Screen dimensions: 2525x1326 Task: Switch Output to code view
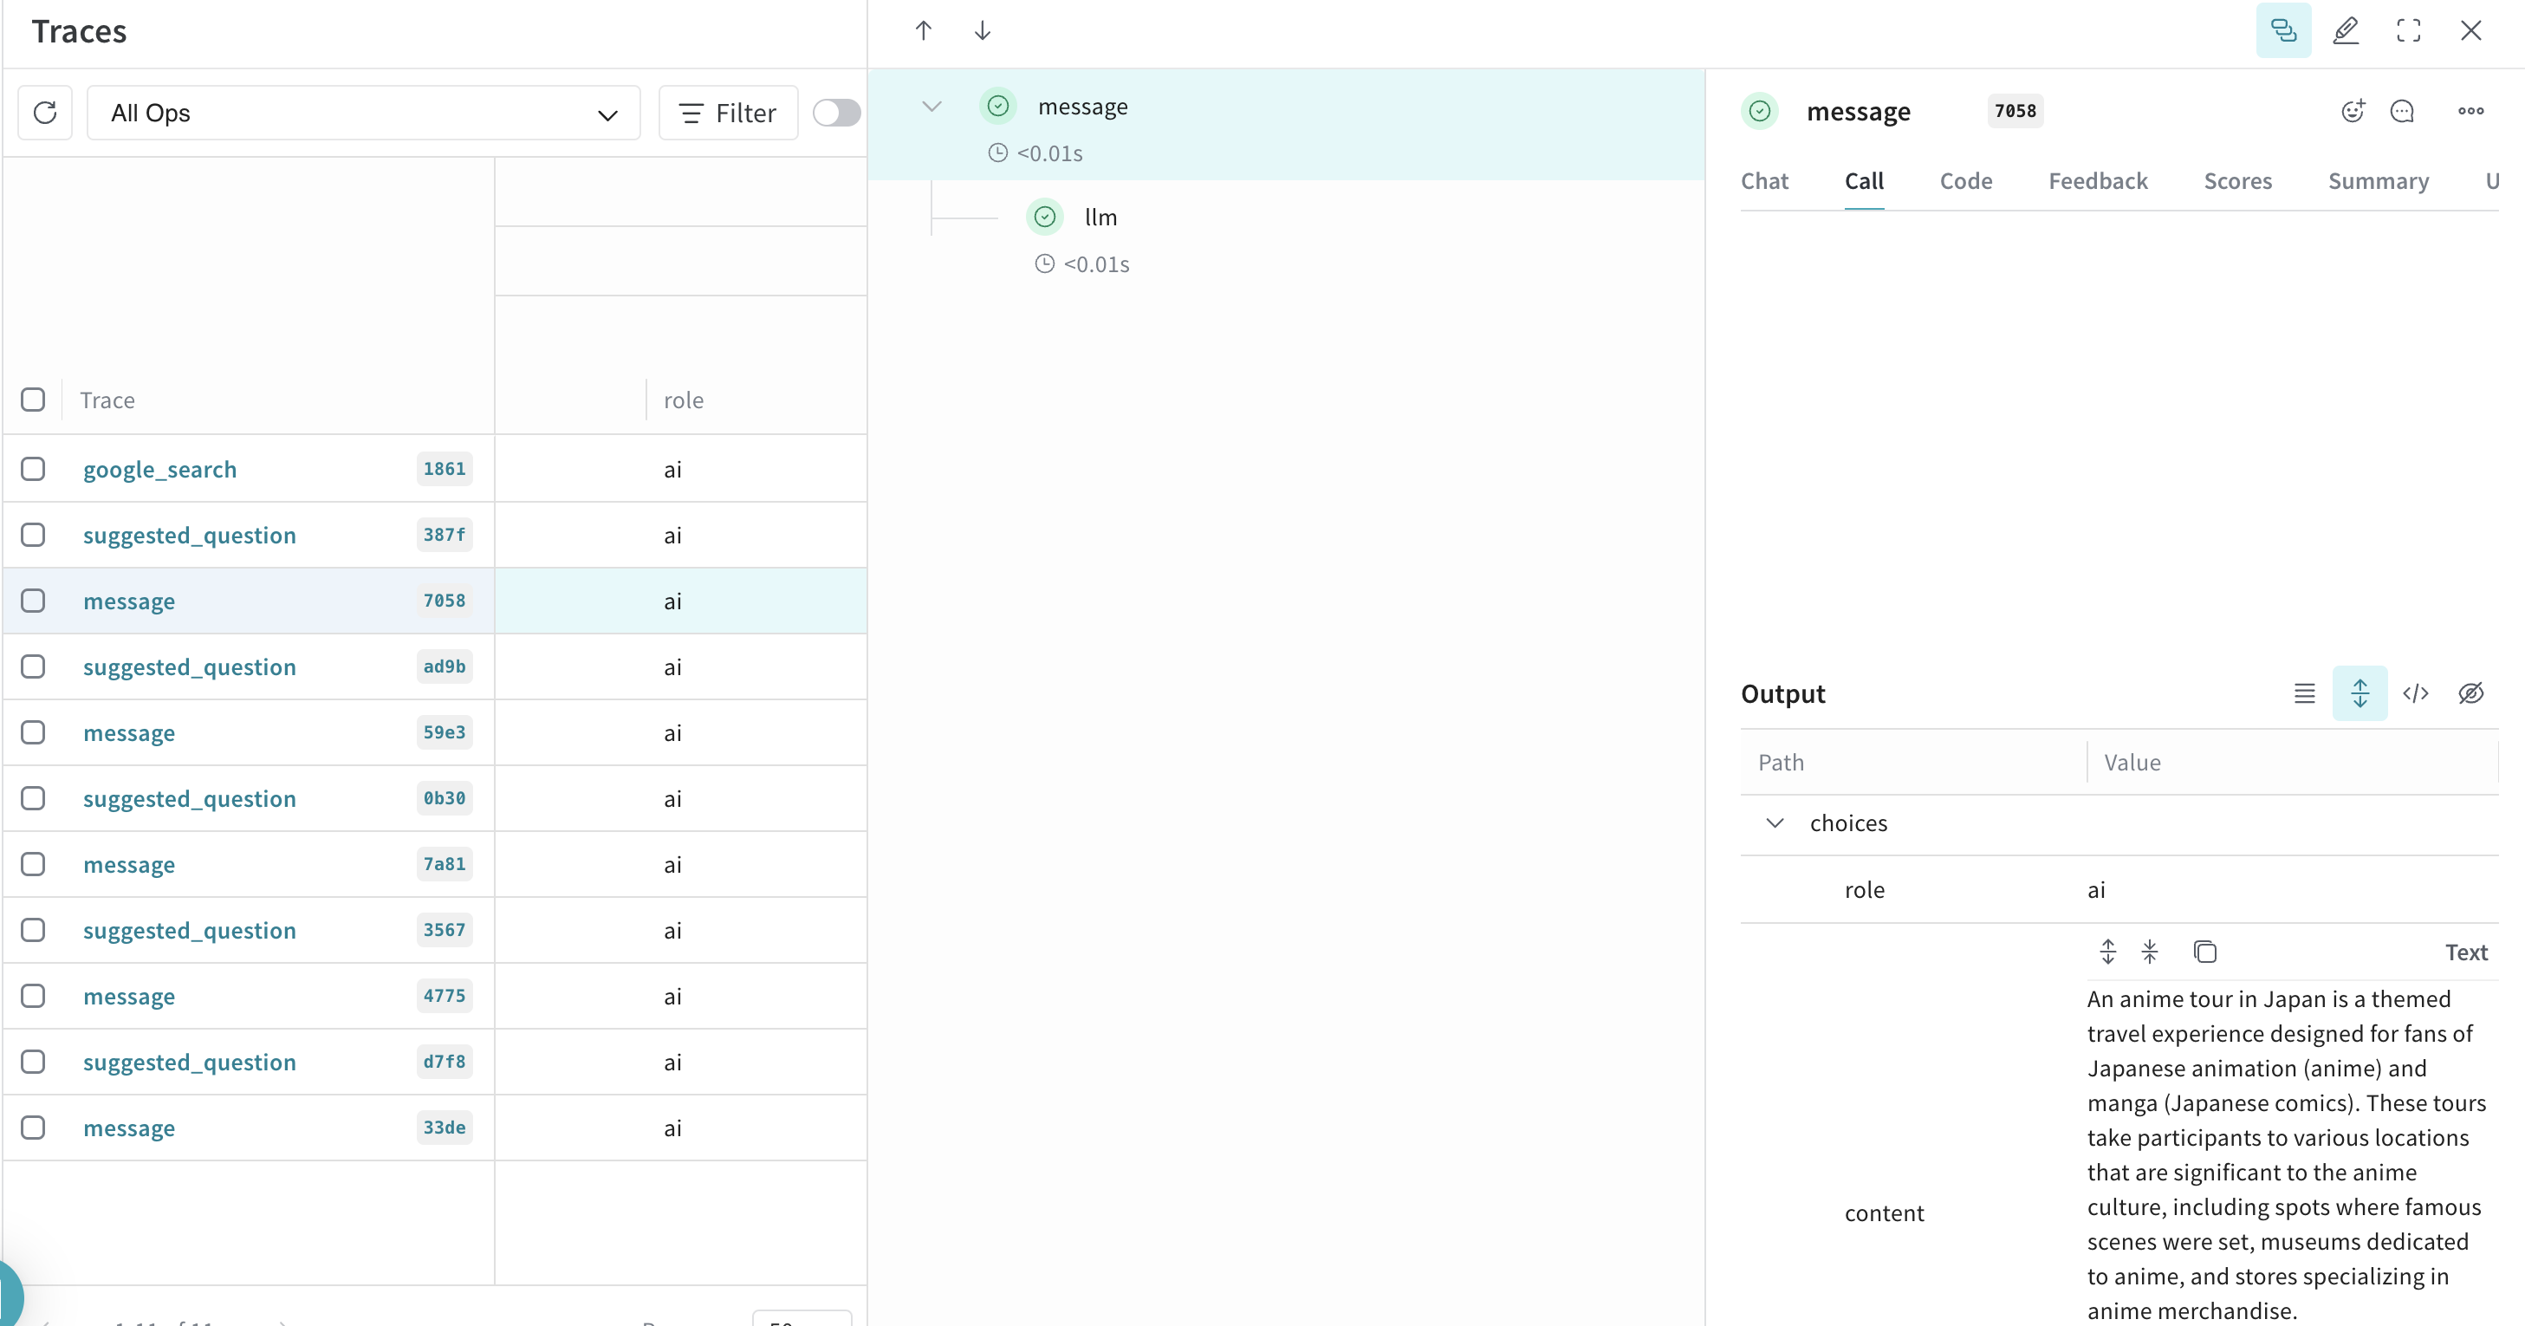tap(2415, 694)
